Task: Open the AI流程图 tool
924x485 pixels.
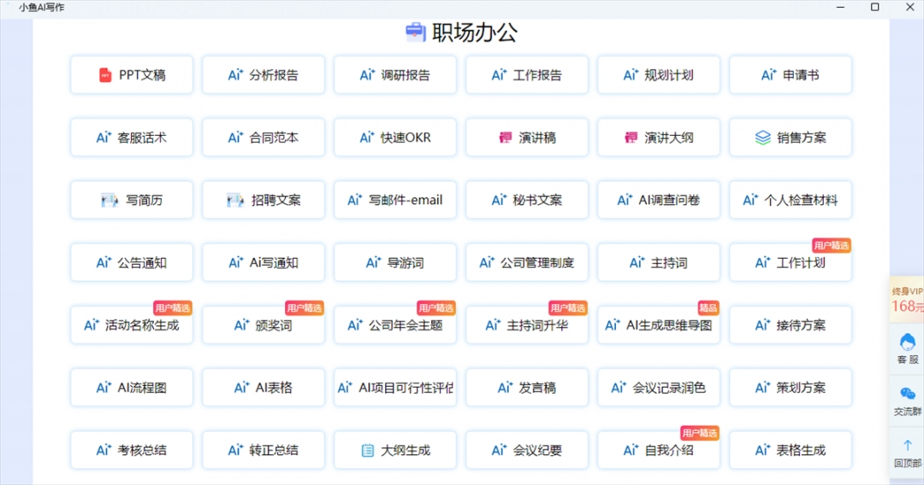Action: click(132, 388)
